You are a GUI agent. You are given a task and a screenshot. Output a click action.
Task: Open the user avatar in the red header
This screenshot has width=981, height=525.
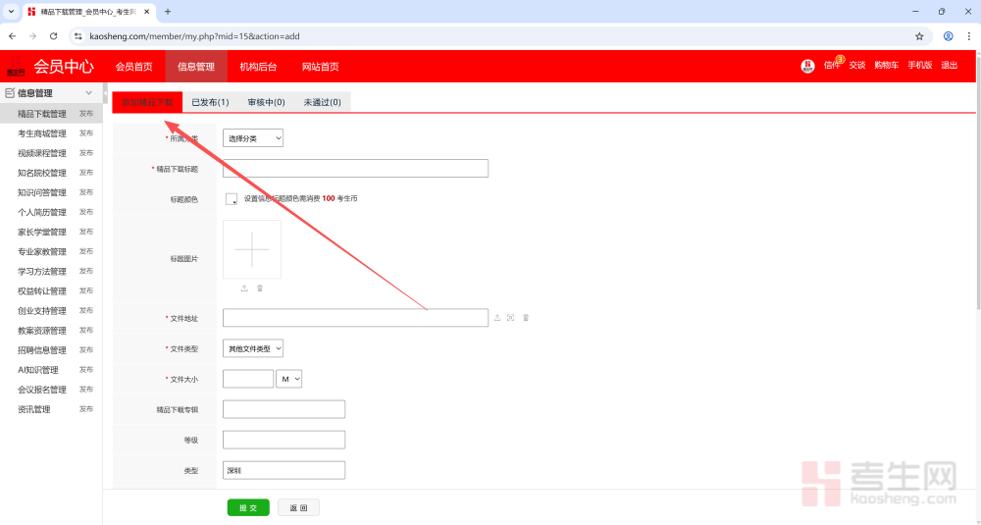click(x=807, y=66)
